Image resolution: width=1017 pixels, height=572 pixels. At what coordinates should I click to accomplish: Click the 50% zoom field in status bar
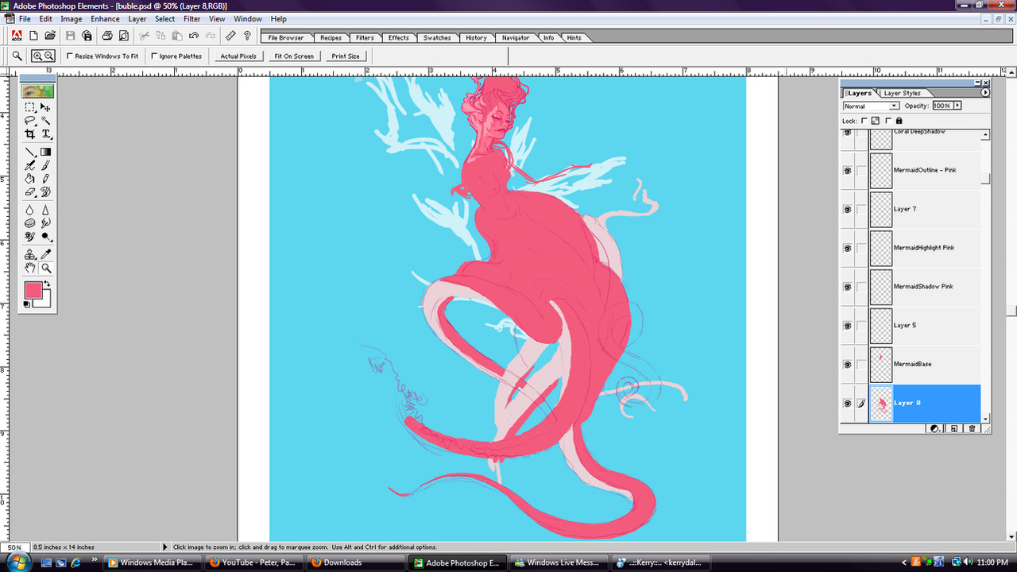click(x=15, y=547)
